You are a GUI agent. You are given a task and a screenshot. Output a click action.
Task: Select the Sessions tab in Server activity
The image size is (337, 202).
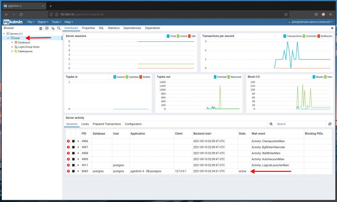tap(72, 124)
